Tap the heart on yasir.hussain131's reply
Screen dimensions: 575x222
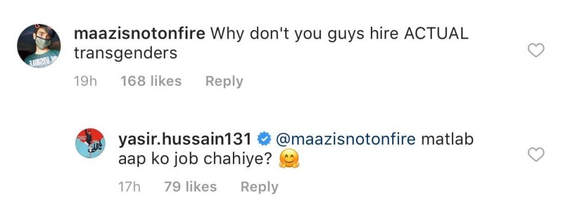(536, 155)
